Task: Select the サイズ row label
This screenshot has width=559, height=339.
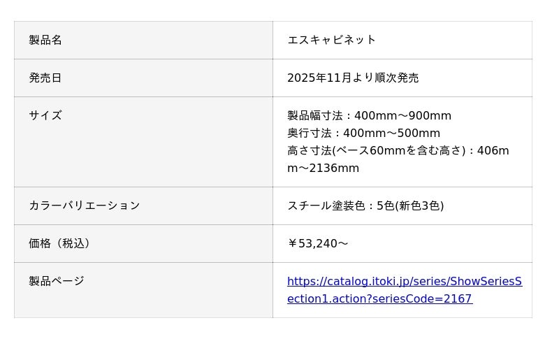Action: click(x=45, y=115)
